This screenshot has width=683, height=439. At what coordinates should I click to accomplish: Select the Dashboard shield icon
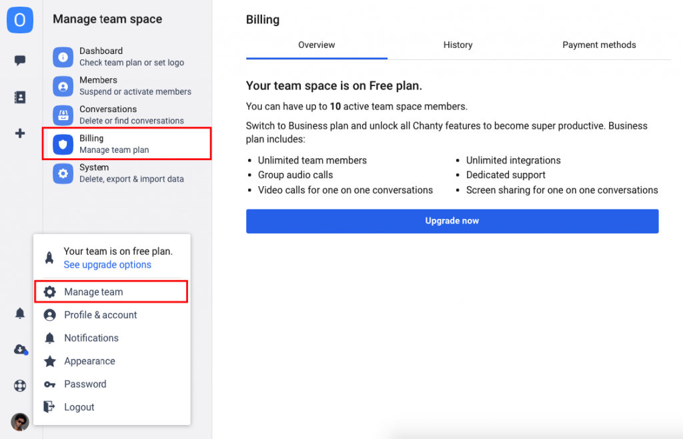[62, 56]
